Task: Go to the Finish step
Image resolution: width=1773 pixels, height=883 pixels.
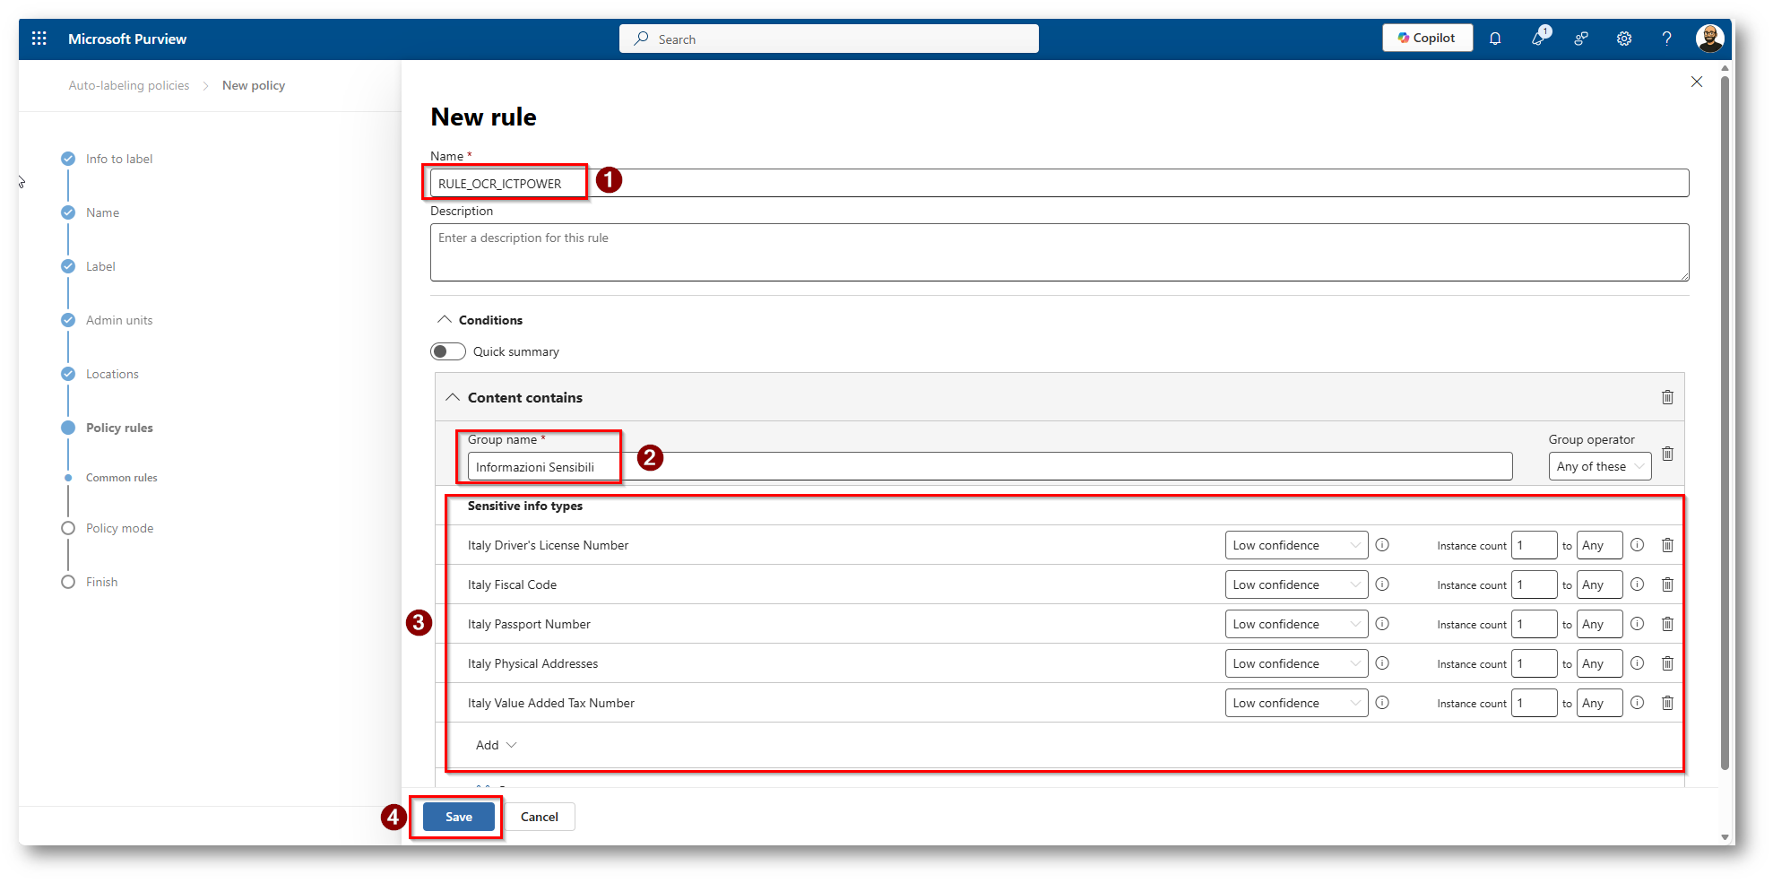Action: [x=101, y=582]
